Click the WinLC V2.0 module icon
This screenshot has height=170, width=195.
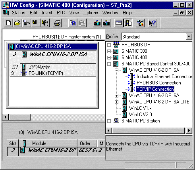pos(124,115)
